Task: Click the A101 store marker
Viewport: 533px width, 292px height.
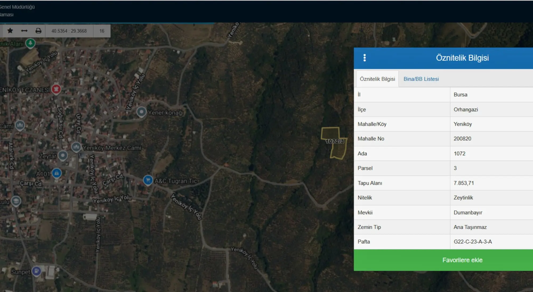Action: point(56,173)
